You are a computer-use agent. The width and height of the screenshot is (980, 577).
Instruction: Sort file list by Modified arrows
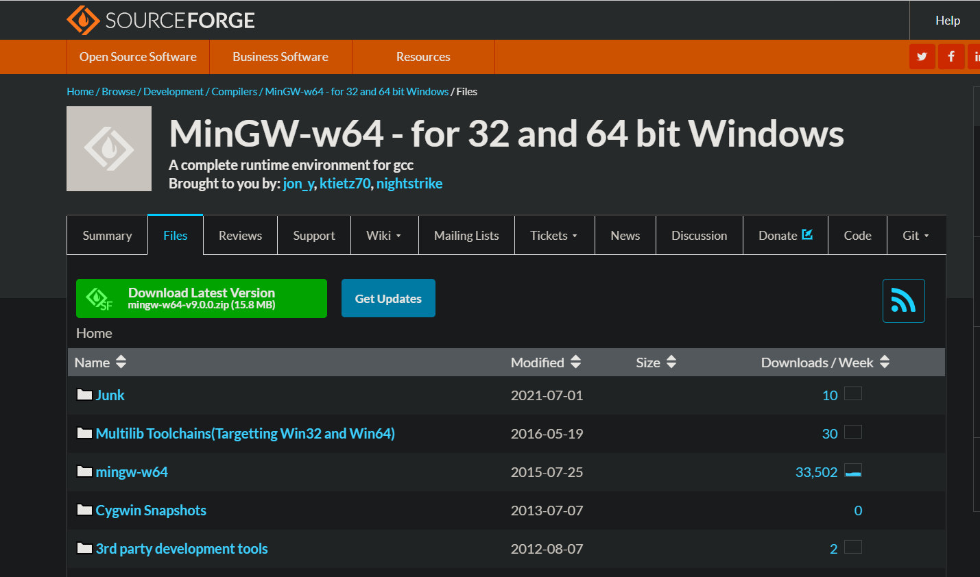coord(575,362)
